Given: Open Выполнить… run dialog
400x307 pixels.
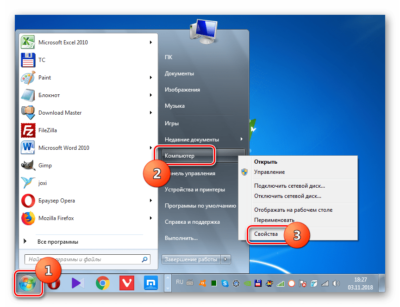Looking at the screenshot, I should [181, 238].
